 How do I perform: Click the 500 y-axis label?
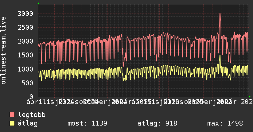pos(27,83)
